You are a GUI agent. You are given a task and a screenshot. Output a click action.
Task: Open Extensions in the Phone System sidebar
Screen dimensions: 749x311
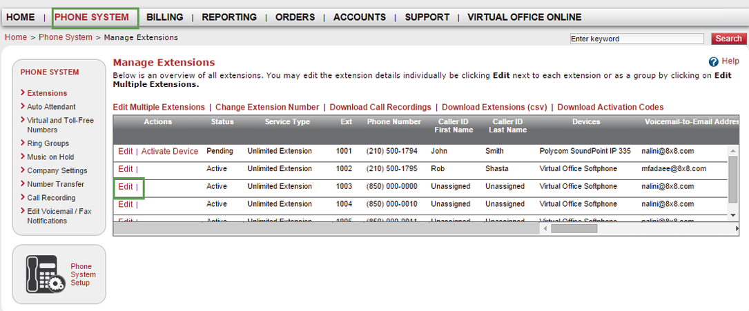[47, 93]
